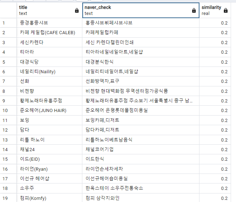Click title cell 소우주
Viewport: 236px width, 202px height.
(49, 188)
